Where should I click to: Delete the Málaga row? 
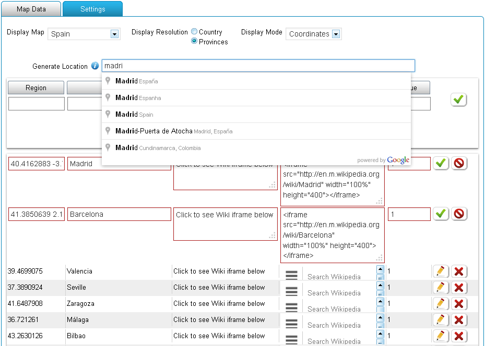click(459, 320)
